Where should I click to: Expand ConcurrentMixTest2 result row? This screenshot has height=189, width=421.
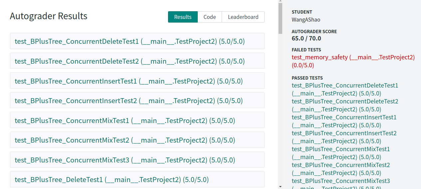pos(125,140)
